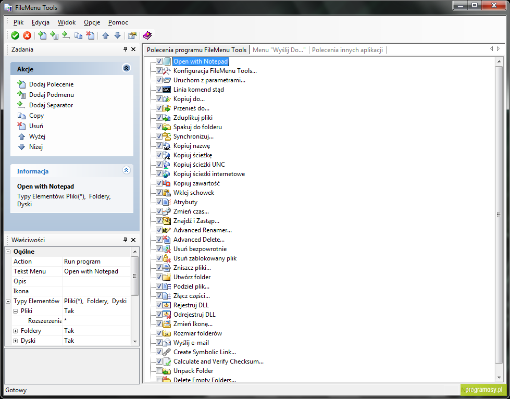This screenshot has height=399, width=510.
Task: Click the Tekst Menu value field
Action: click(x=96, y=271)
